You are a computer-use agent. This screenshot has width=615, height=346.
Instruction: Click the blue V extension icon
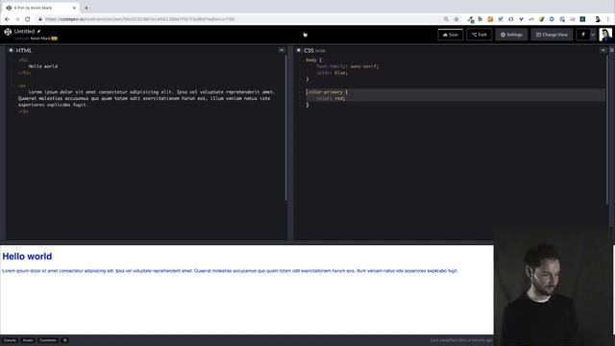(521, 19)
